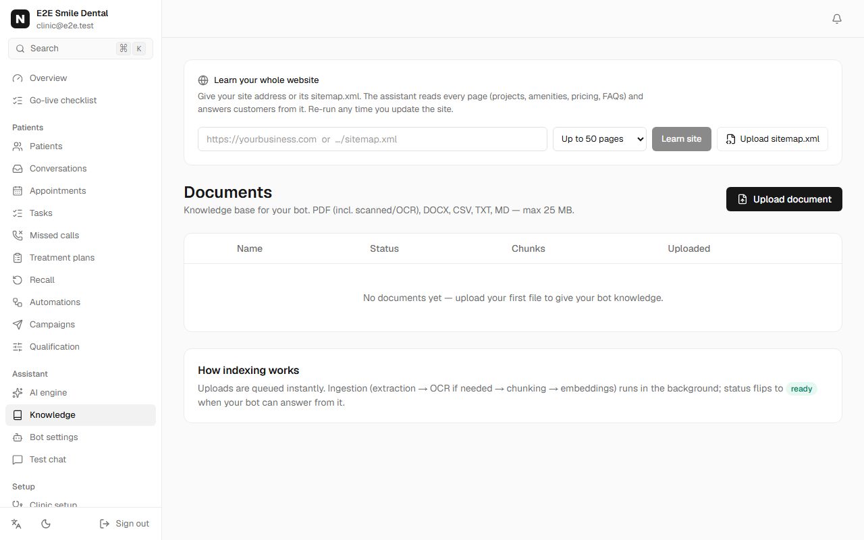Click the Appointments calendar icon

18,191
